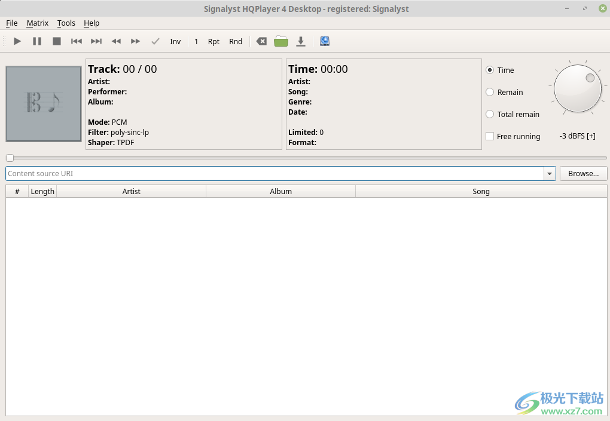The width and height of the screenshot is (610, 421).
Task: Expand the Content source URI dropdown arrow
Action: pyautogui.click(x=550, y=174)
